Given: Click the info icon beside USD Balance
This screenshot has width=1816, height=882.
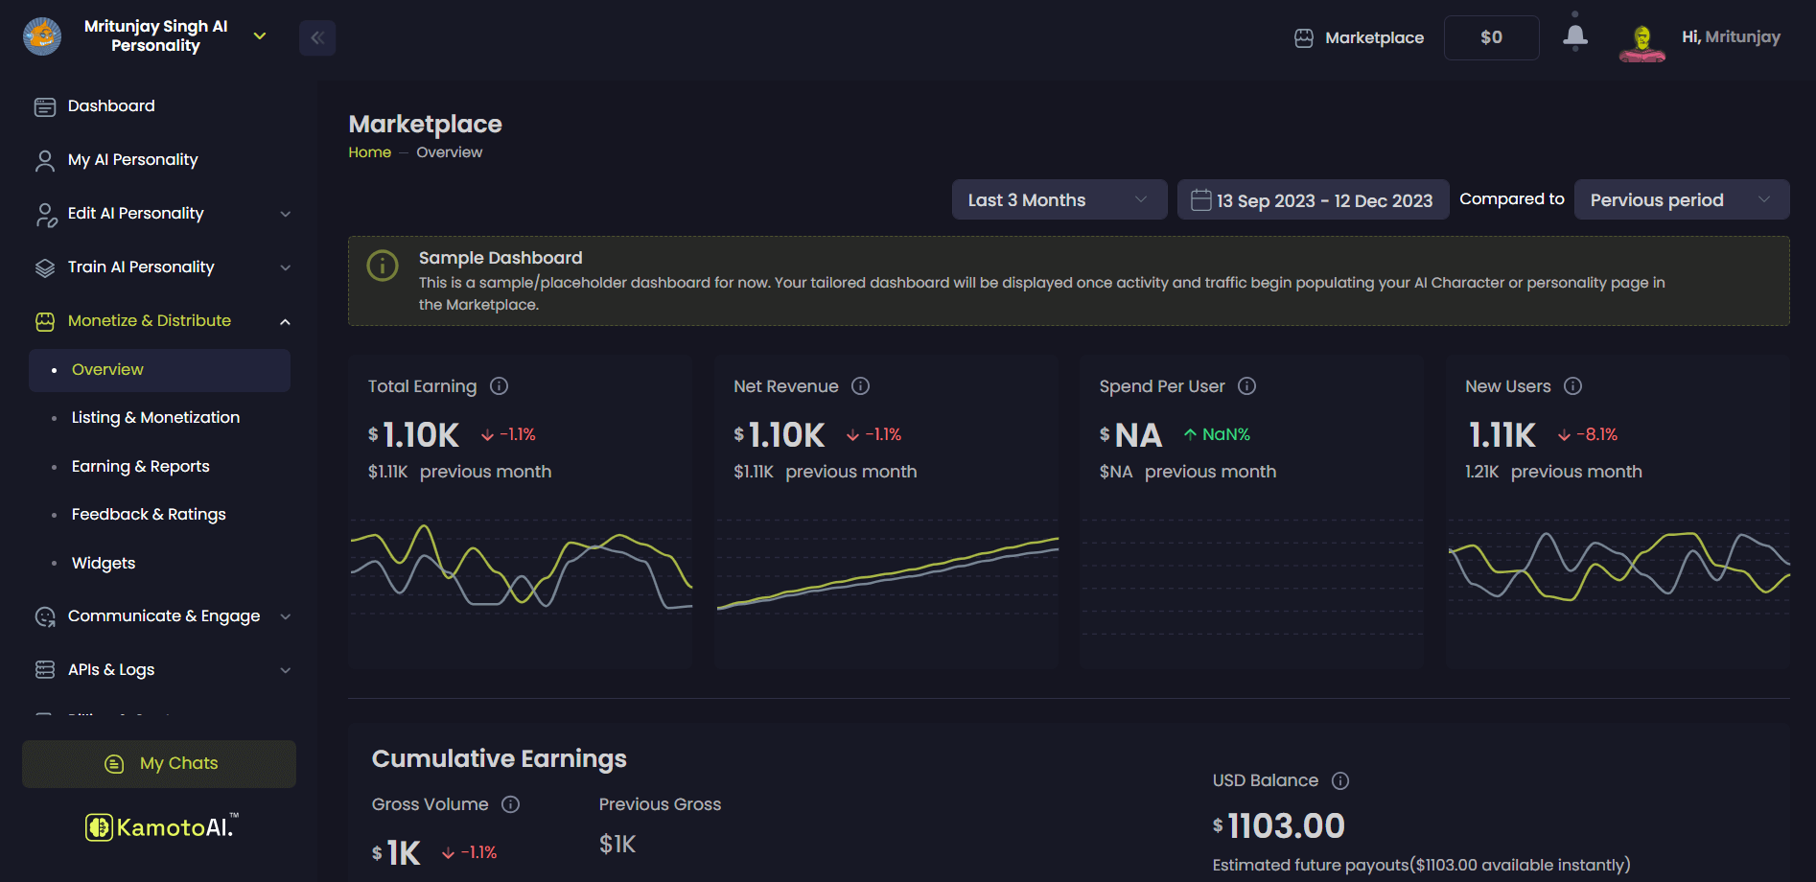Looking at the screenshot, I should [x=1339, y=780].
